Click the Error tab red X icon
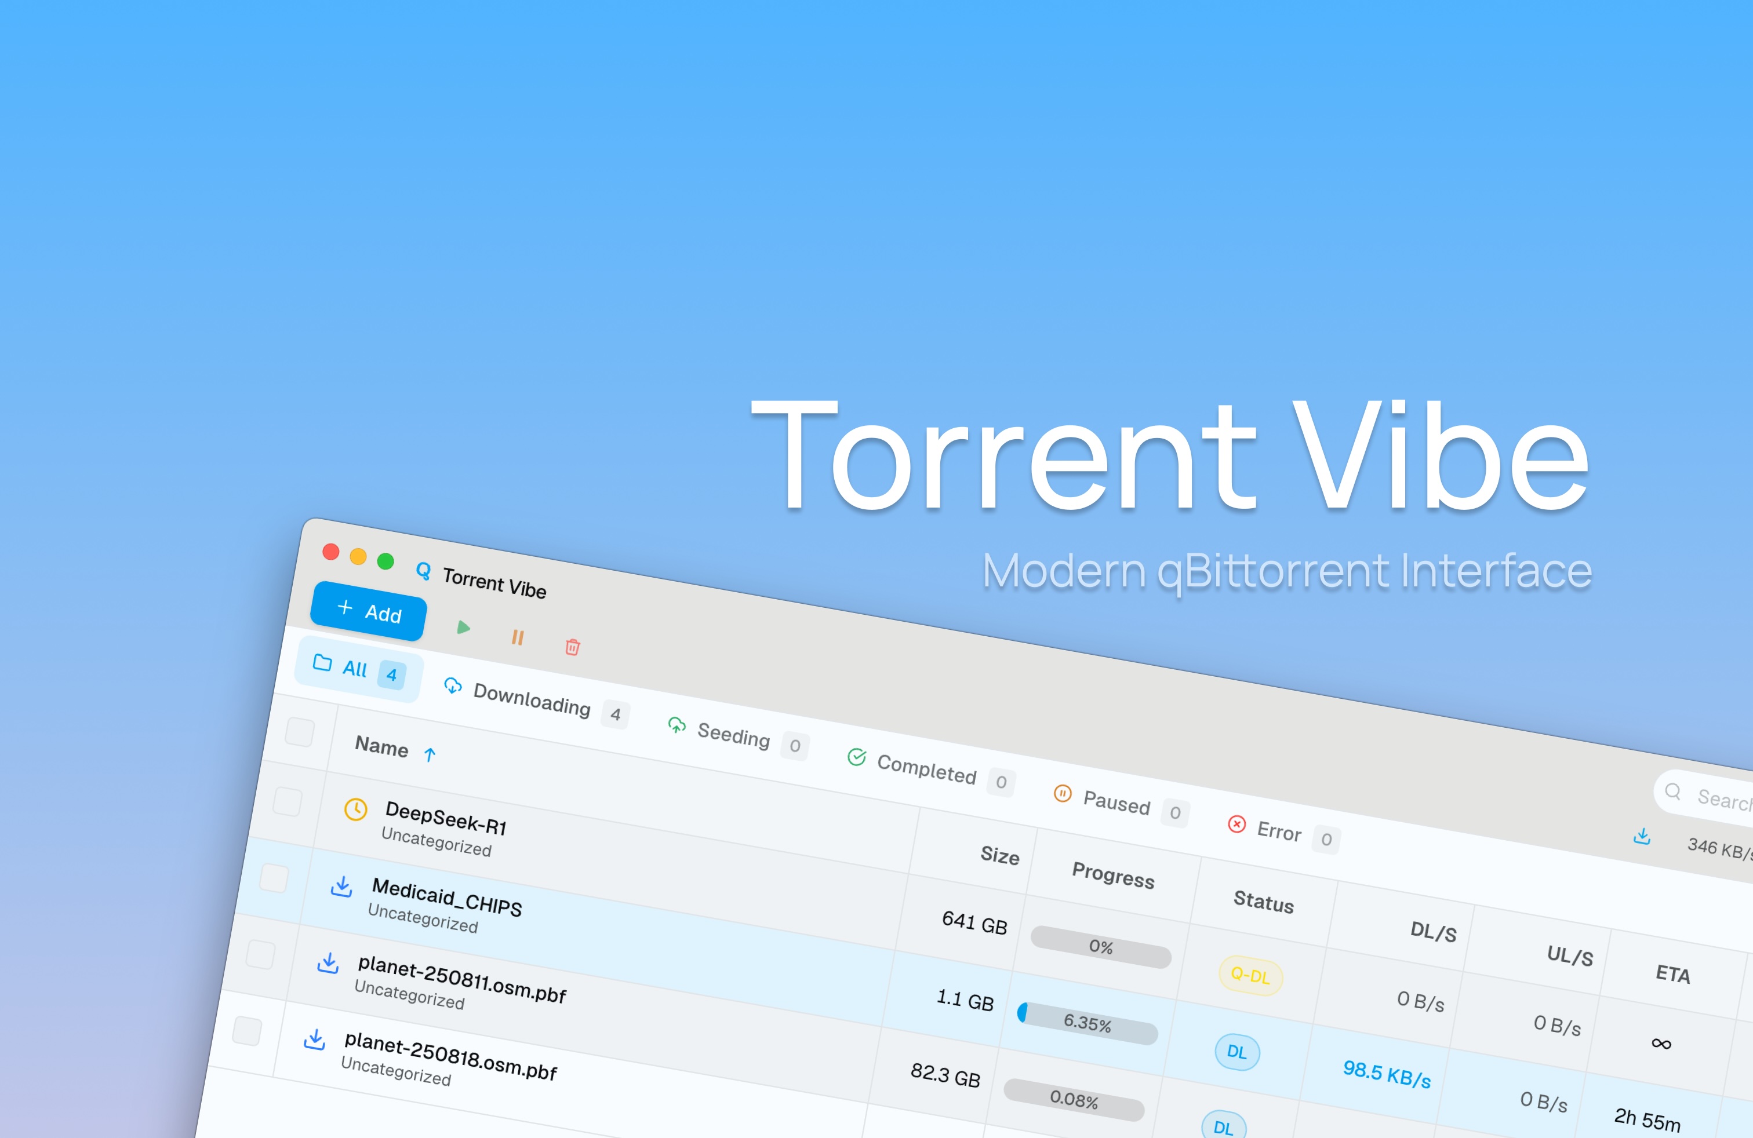 [1238, 825]
